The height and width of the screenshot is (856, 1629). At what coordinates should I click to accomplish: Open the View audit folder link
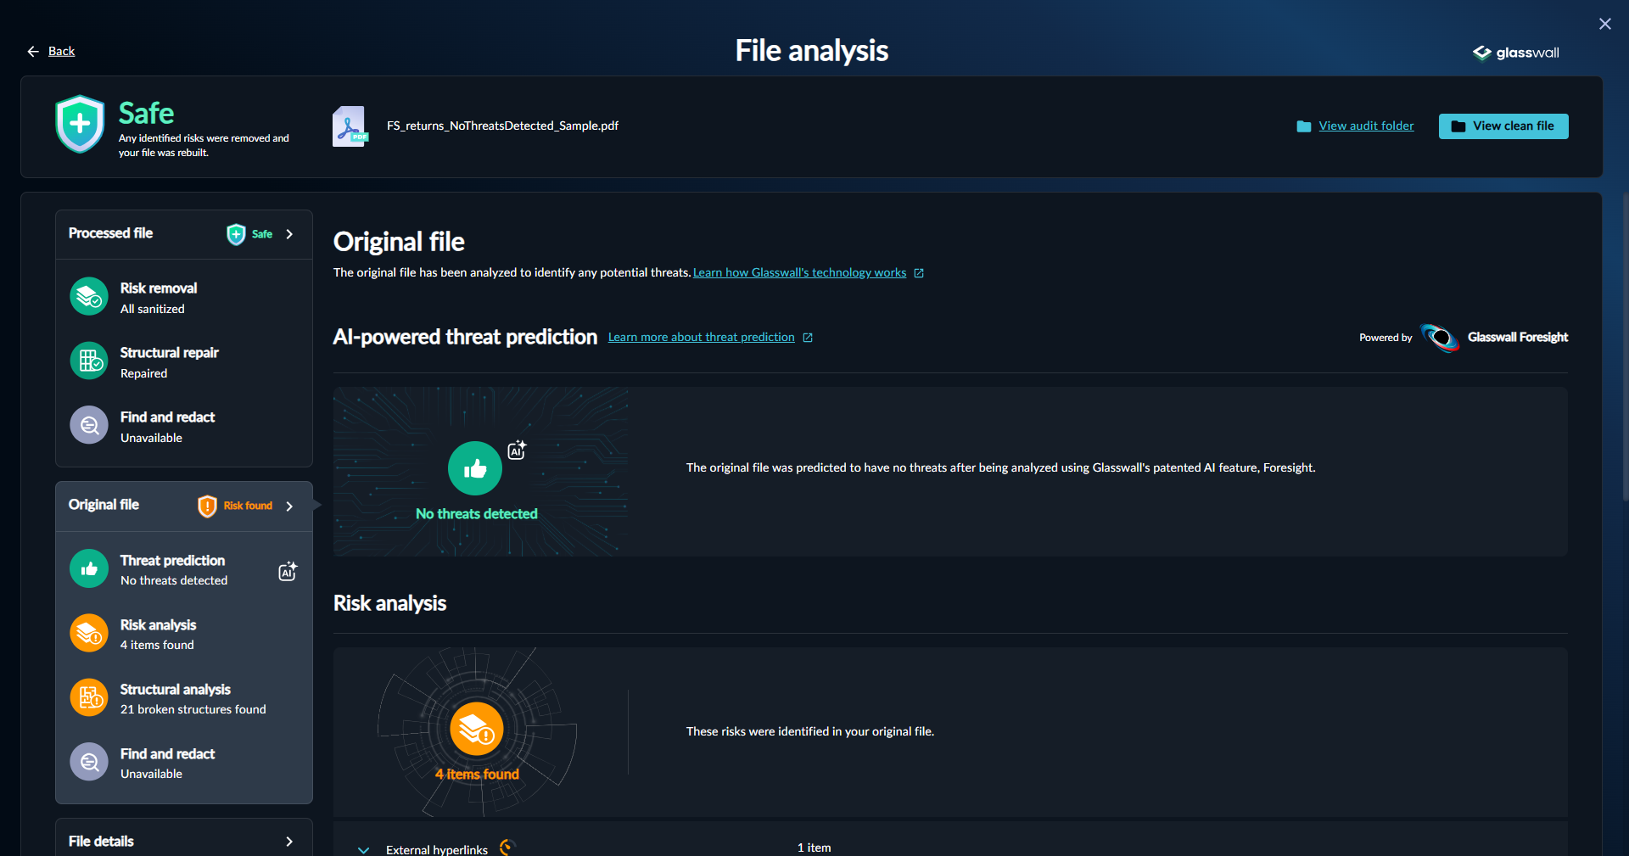[1365, 125]
